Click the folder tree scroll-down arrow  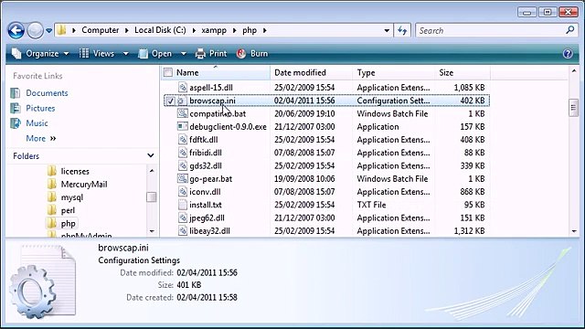pos(152,231)
